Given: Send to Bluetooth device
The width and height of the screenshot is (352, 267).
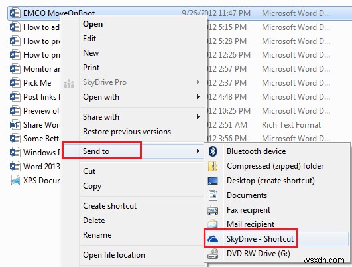Looking at the screenshot, I should tap(257, 151).
